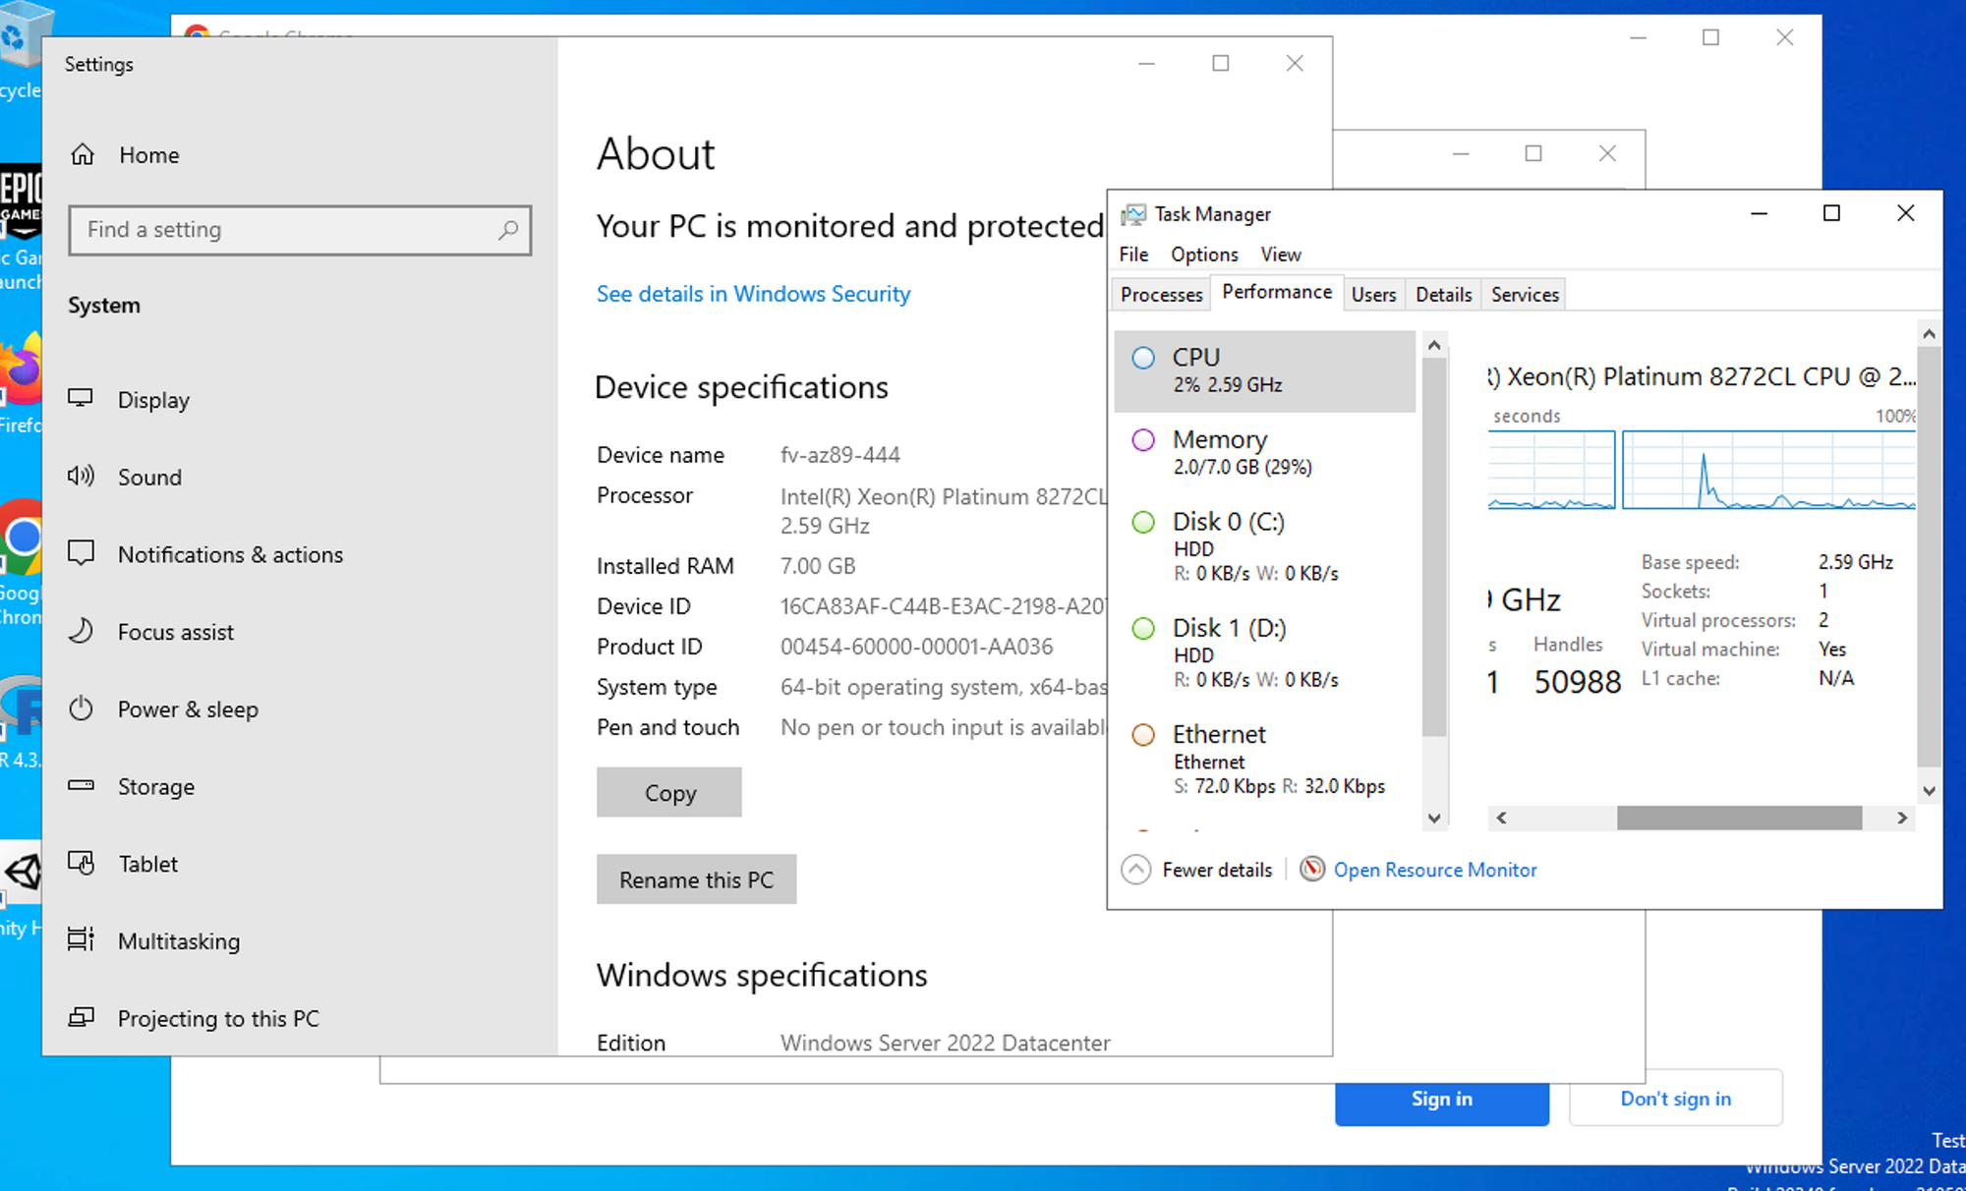
Task: Click the Disk 1 (D:) green circle icon
Action: pyautogui.click(x=1143, y=628)
